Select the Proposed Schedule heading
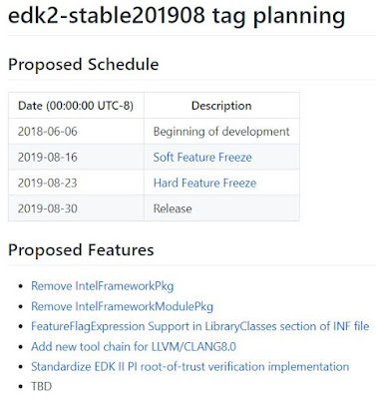Image resolution: width=376 pixels, height=399 pixels. pos(83,64)
